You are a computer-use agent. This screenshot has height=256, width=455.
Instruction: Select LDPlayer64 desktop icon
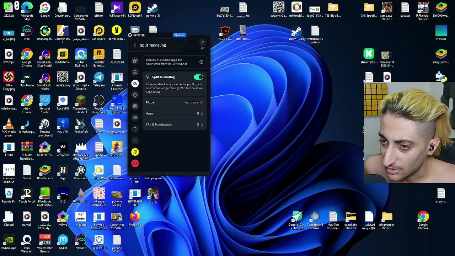135,10
